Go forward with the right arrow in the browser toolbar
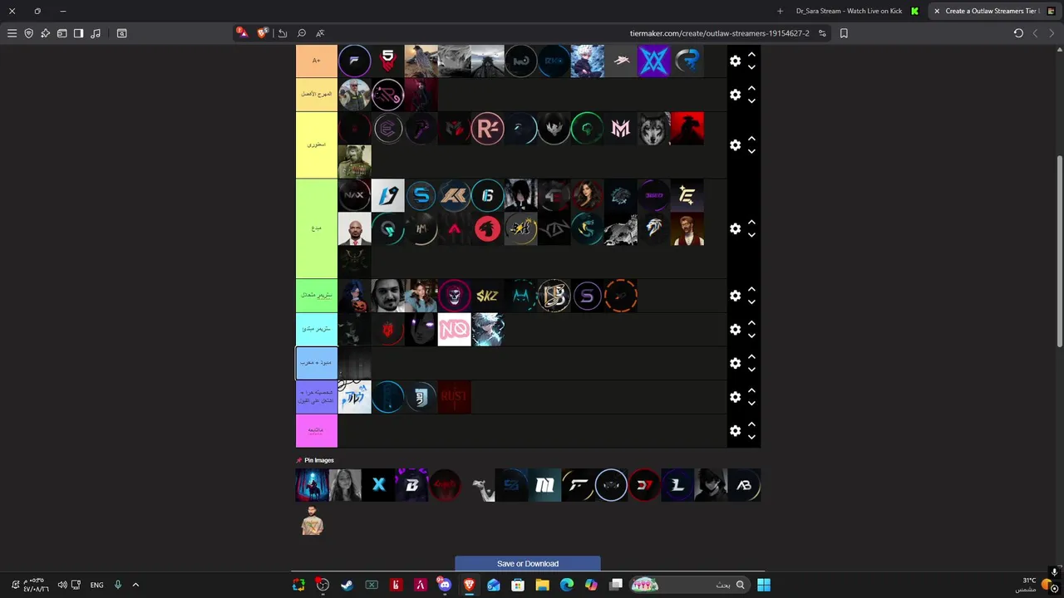The image size is (1064, 598). pyautogui.click(x=1052, y=33)
